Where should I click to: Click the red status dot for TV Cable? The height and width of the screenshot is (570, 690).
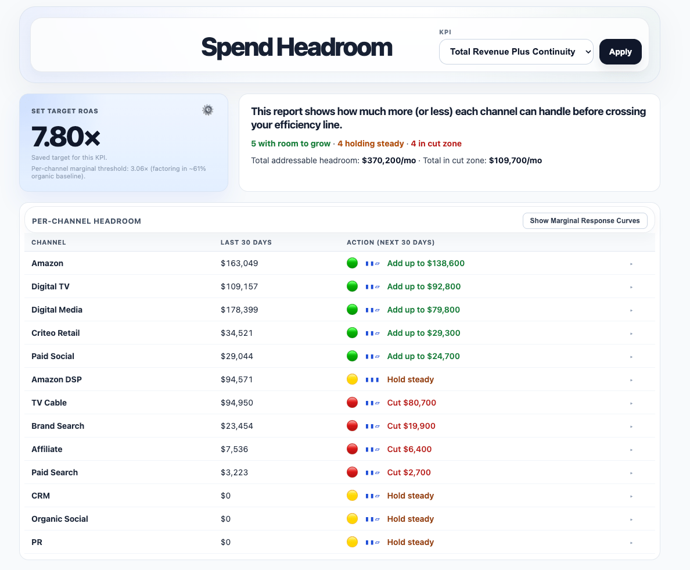point(352,403)
